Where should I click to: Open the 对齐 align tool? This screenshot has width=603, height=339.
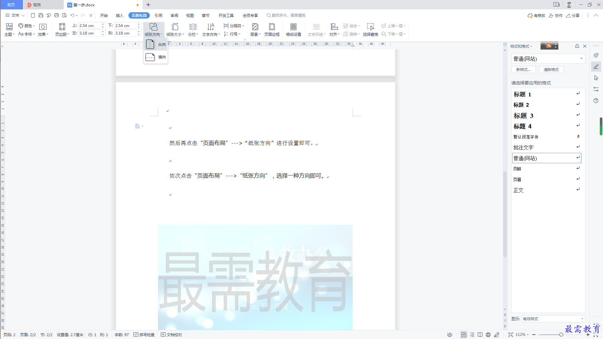334,30
